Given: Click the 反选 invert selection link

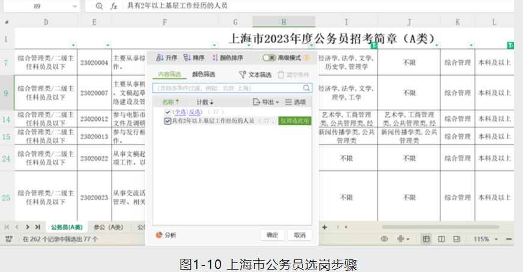Looking at the screenshot, I should (x=195, y=112).
